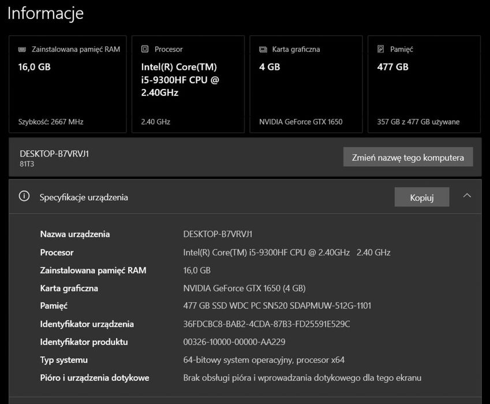Viewport: 490px width, 404px height.
Task: Click Karta graficzna label in specifications
Action: point(69,288)
